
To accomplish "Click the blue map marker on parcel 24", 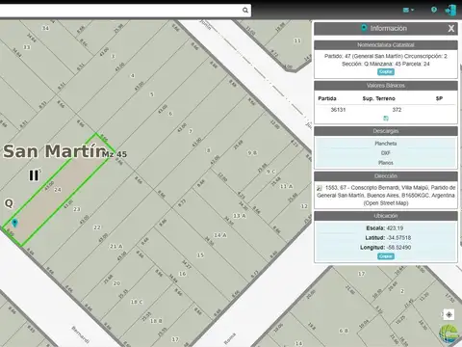I will point(14,223).
